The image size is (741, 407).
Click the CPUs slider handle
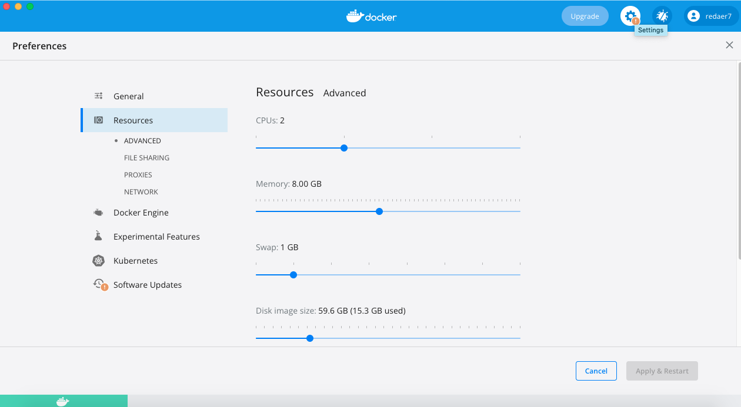[344, 148]
